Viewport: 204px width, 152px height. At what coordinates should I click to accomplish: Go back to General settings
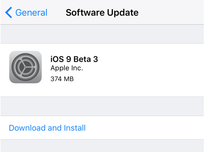point(31,13)
